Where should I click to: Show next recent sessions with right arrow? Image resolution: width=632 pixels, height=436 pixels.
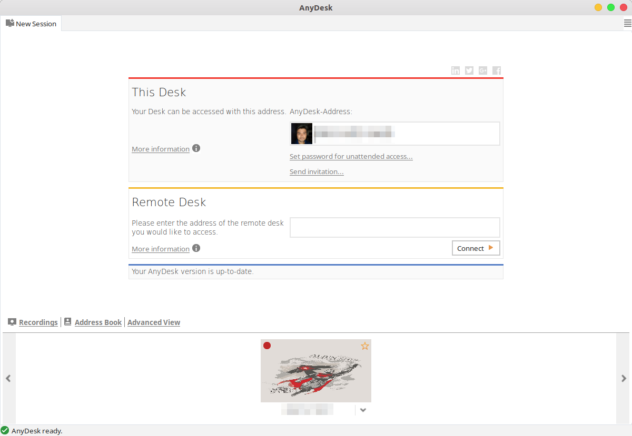(624, 378)
